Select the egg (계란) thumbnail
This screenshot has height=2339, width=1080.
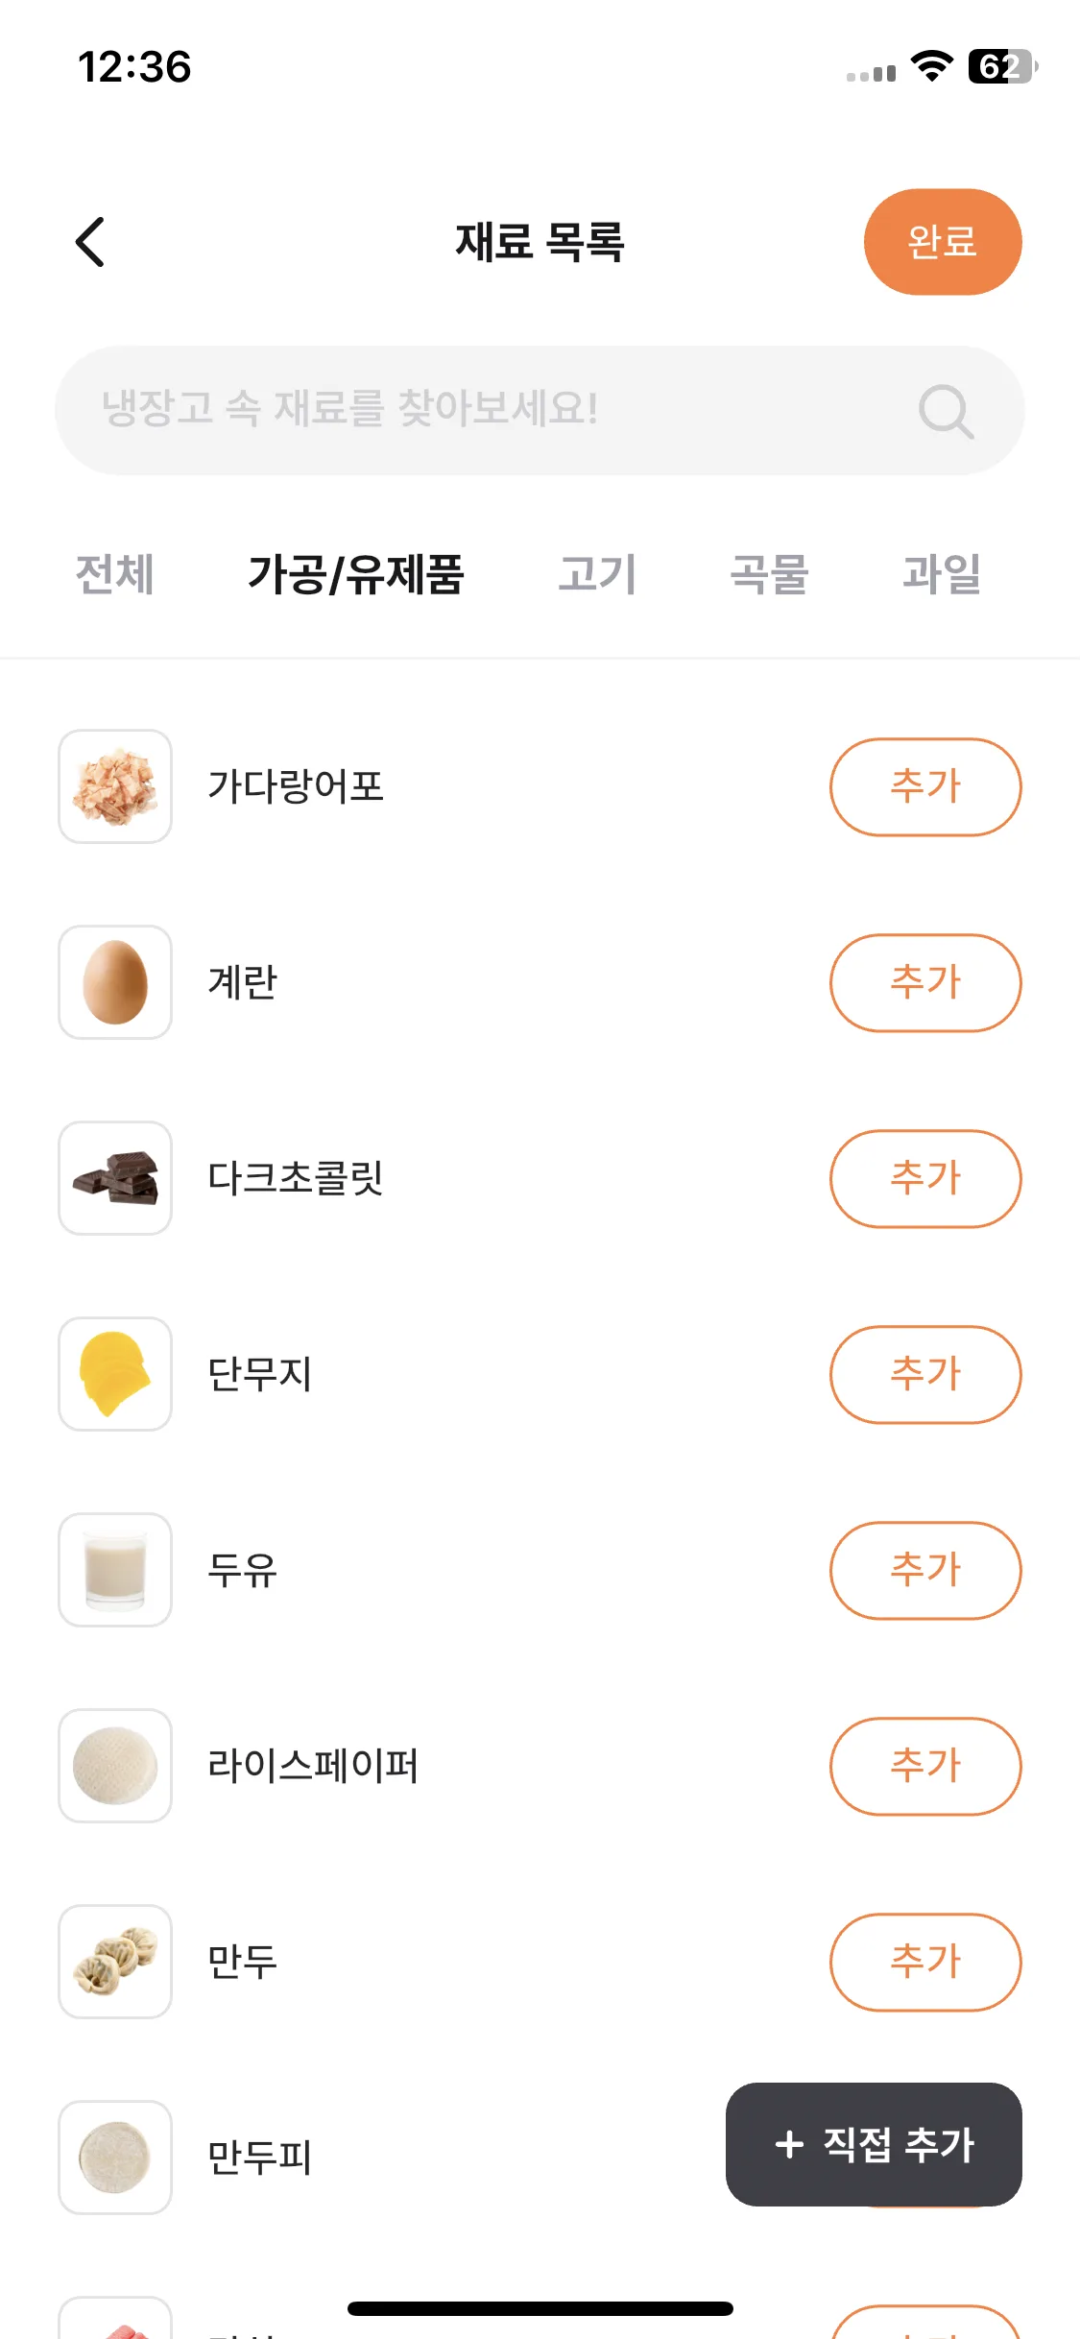point(115,982)
